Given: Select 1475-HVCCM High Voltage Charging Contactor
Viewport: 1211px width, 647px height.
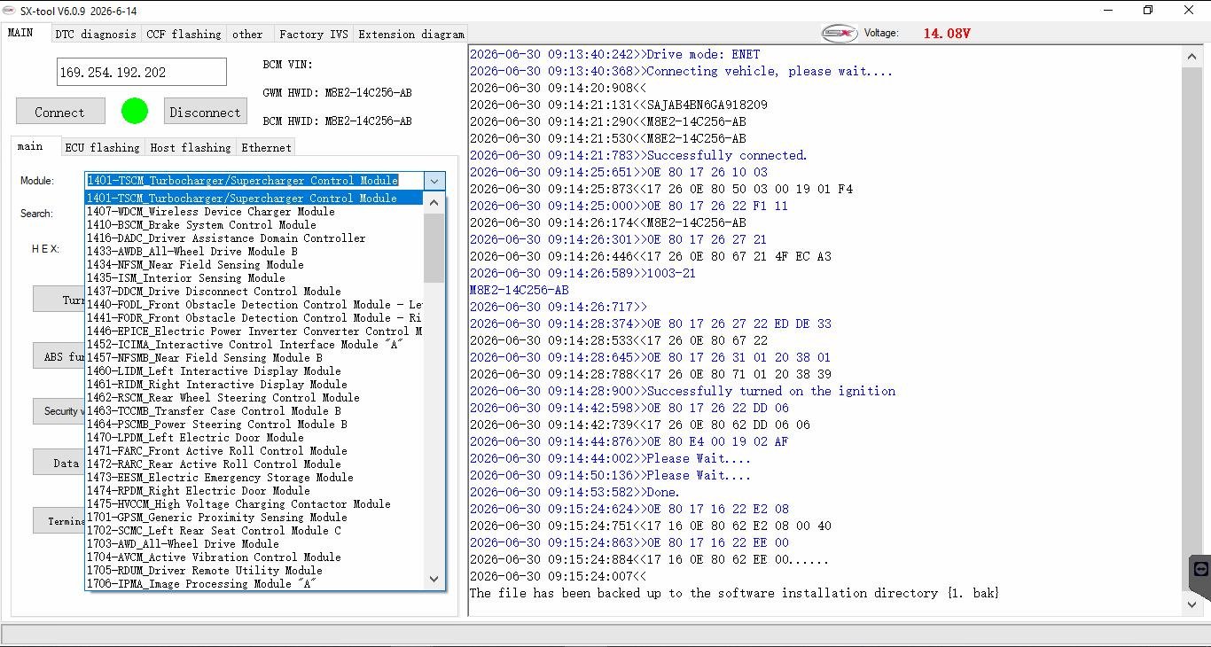Looking at the screenshot, I should 254,504.
